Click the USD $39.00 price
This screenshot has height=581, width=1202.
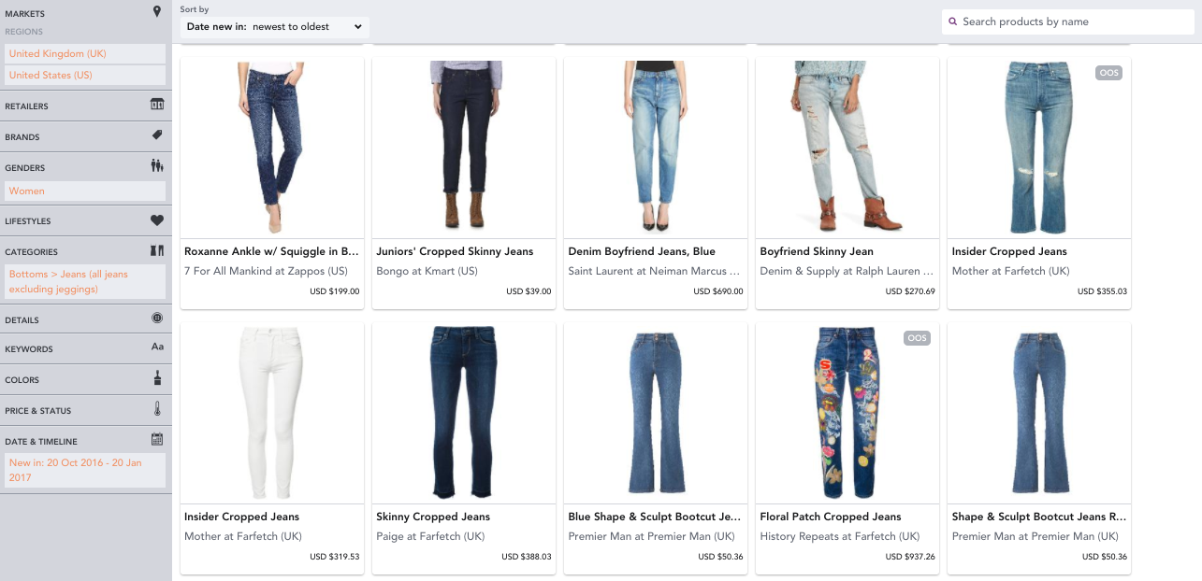529,291
